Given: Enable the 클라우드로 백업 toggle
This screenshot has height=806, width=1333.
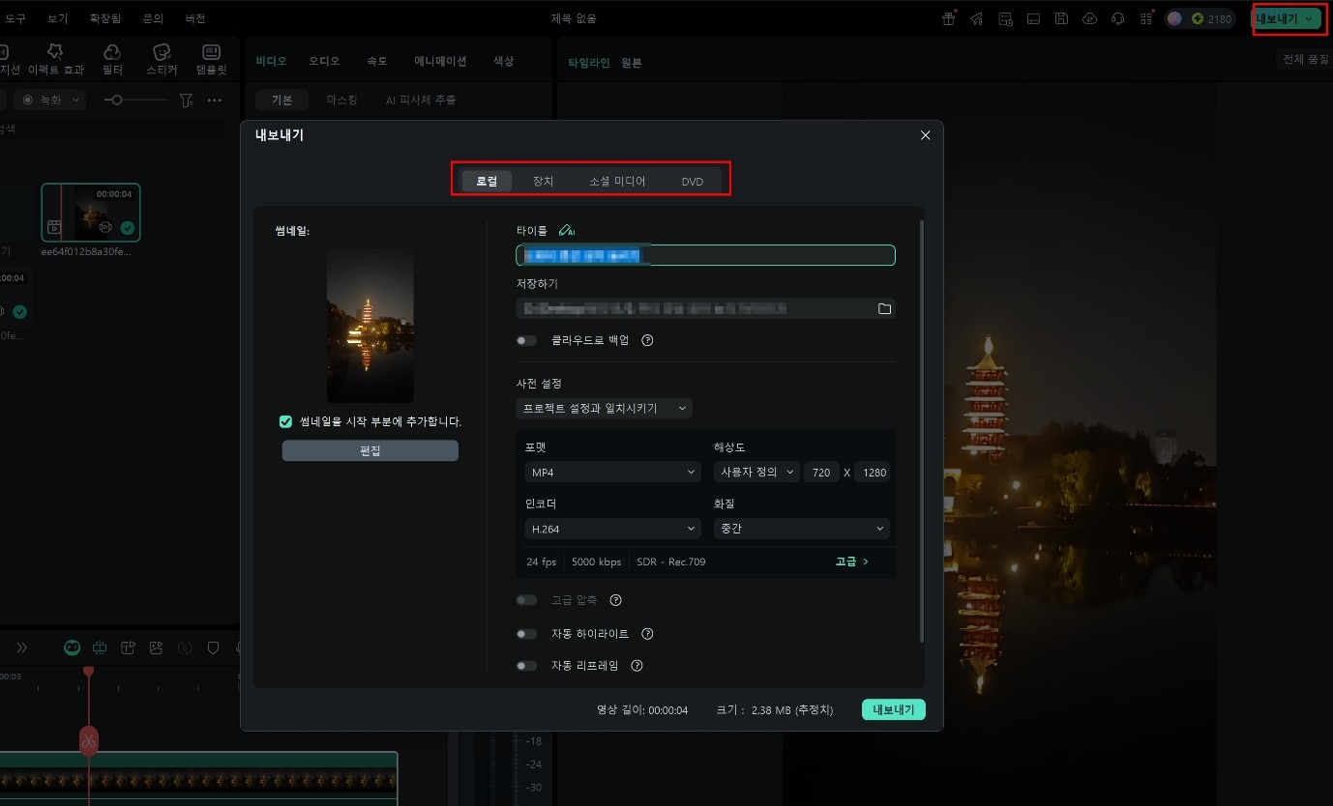Looking at the screenshot, I should click(x=527, y=340).
